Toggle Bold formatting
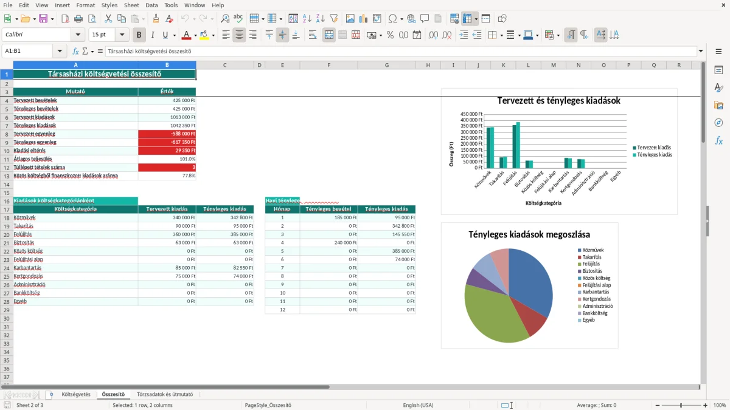This screenshot has width=730, height=410. 139,35
